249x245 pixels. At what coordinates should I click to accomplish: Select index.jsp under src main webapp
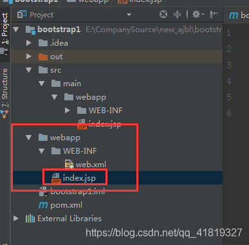pos(105,123)
